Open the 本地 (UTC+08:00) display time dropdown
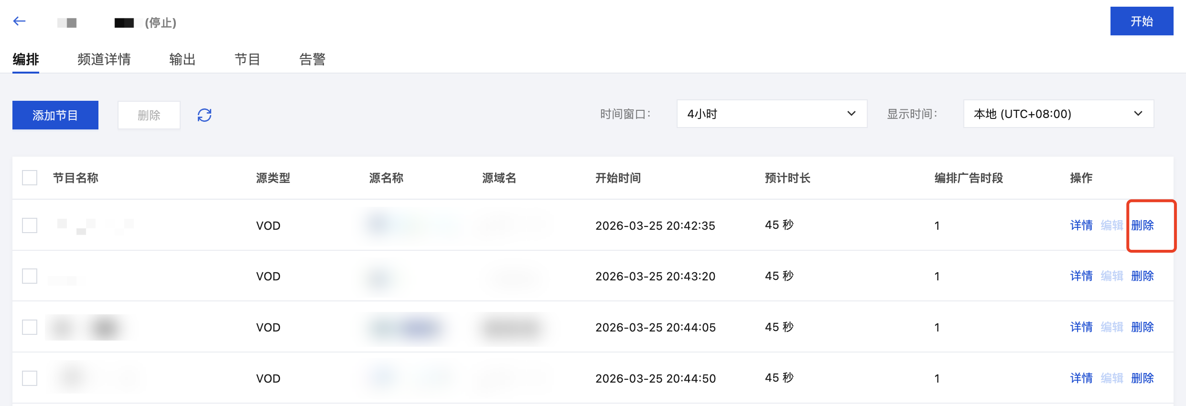This screenshot has width=1186, height=406. [x=1058, y=114]
